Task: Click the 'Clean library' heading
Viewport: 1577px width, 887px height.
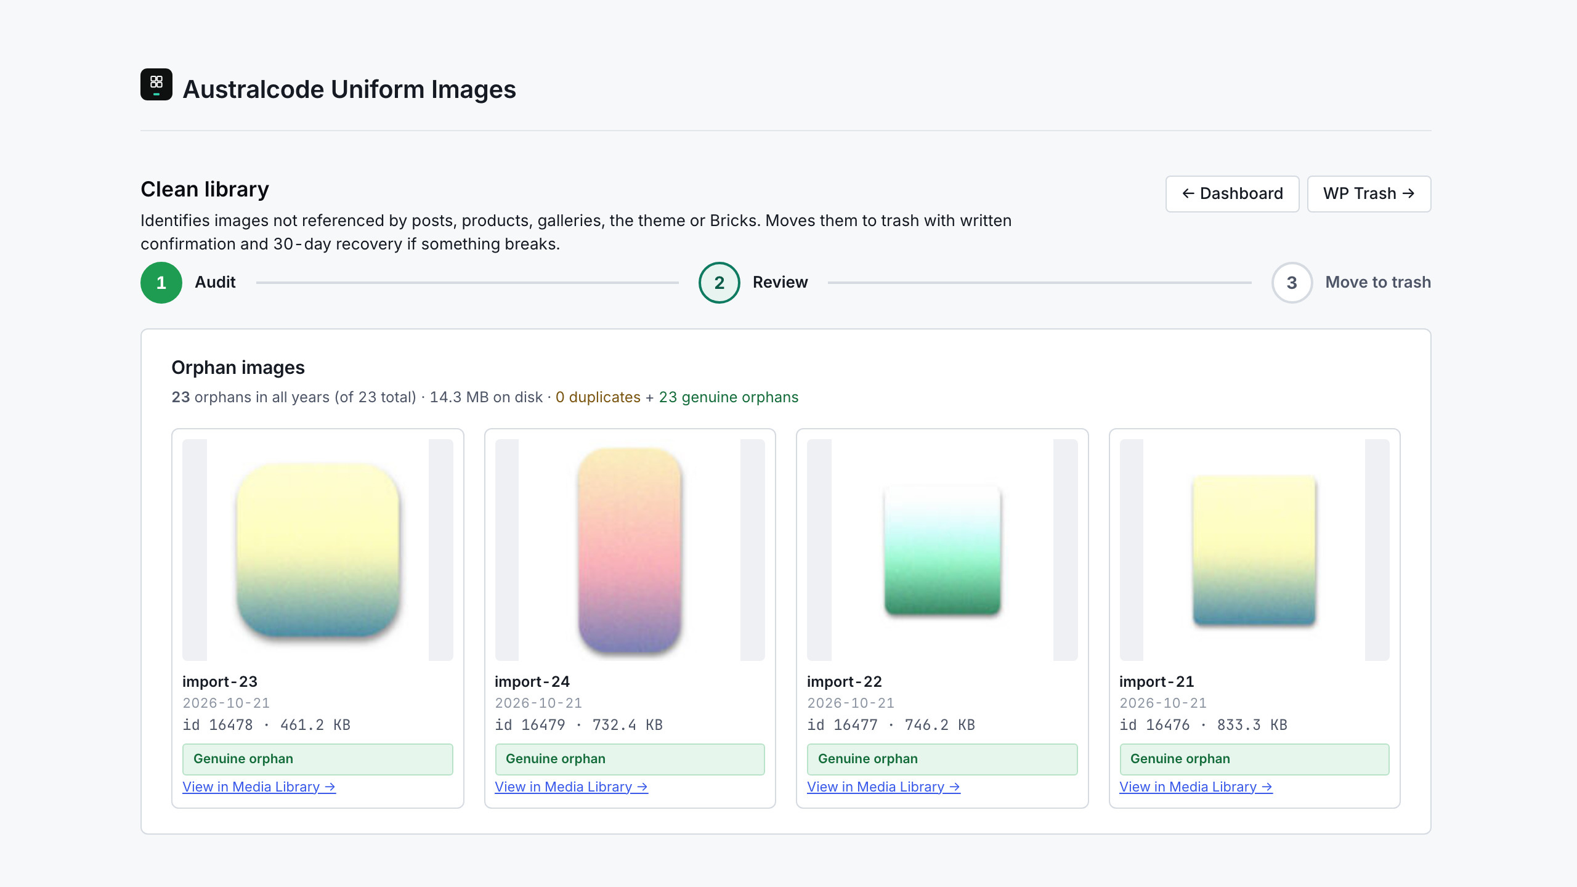Action: 205,189
